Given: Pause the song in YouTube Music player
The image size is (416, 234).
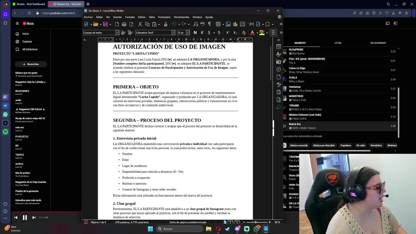Looking at the screenshot, I should [x=25, y=217].
